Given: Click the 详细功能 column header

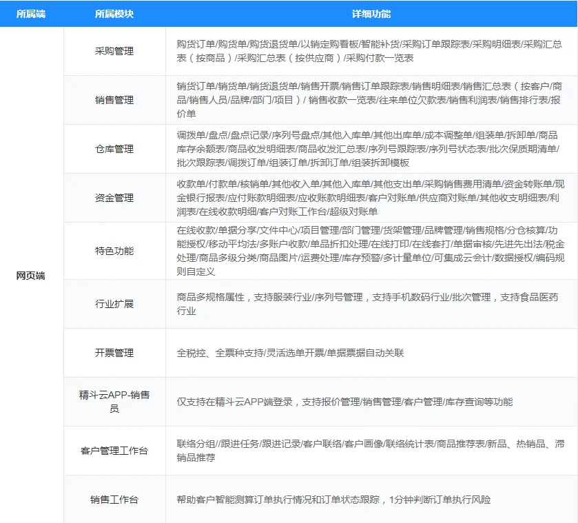Looking at the screenshot, I should (372, 14).
